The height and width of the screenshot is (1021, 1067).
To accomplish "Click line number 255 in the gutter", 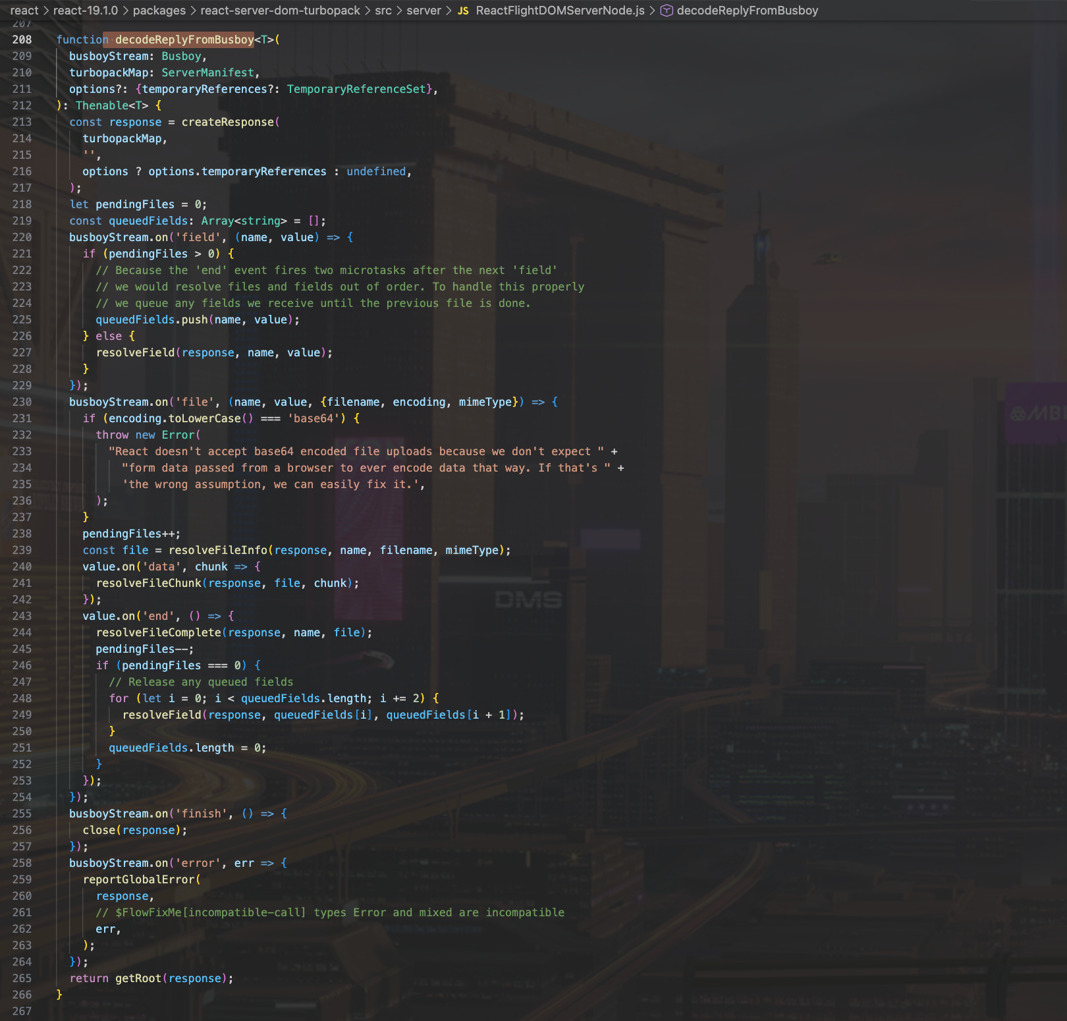I will coord(22,814).
